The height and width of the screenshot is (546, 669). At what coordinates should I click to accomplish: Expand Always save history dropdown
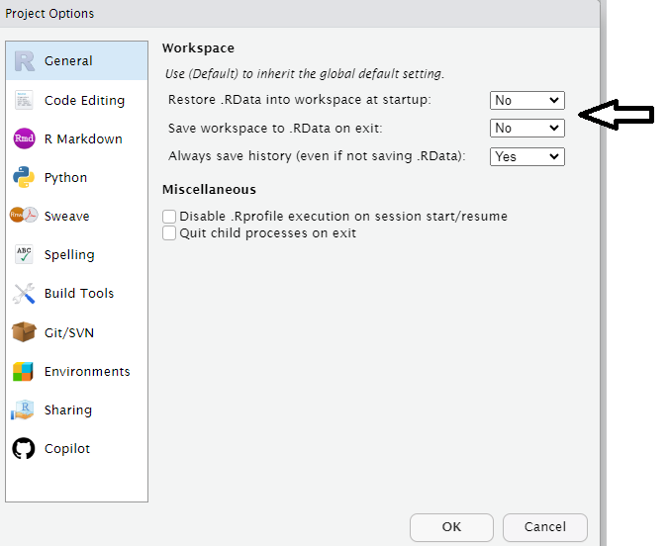pyautogui.click(x=527, y=156)
